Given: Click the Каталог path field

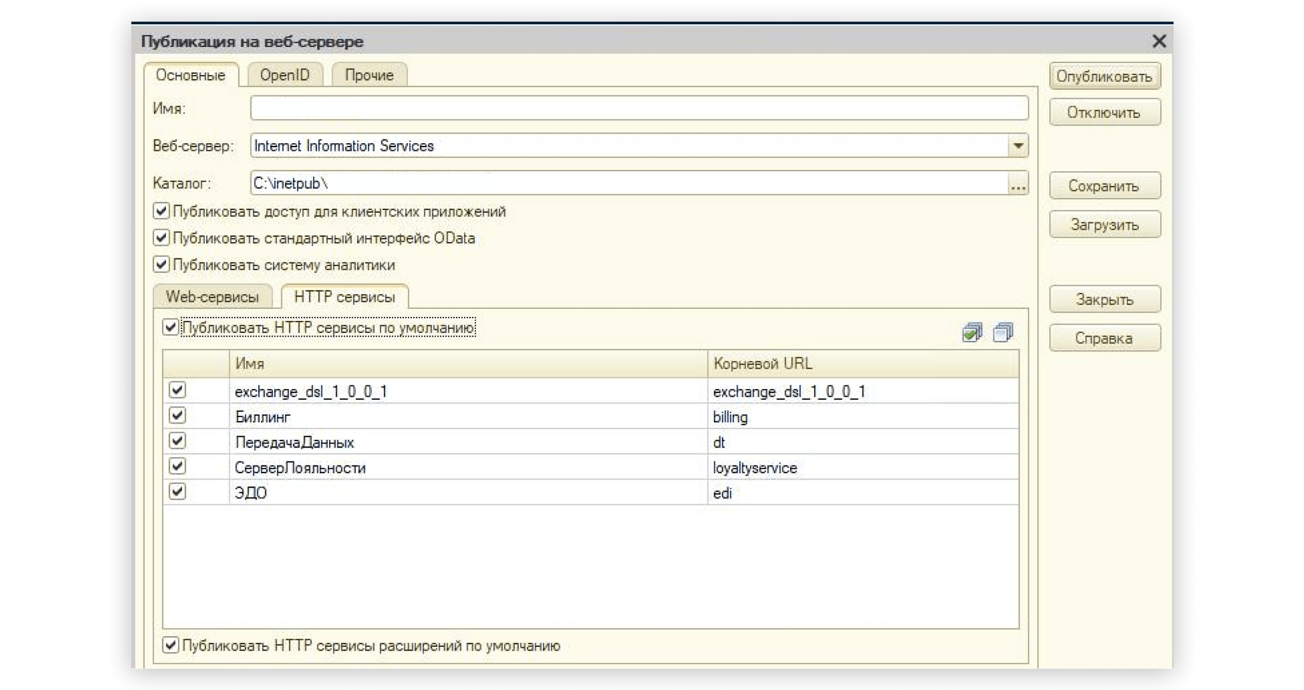Looking at the screenshot, I should pyautogui.click(x=629, y=183).
